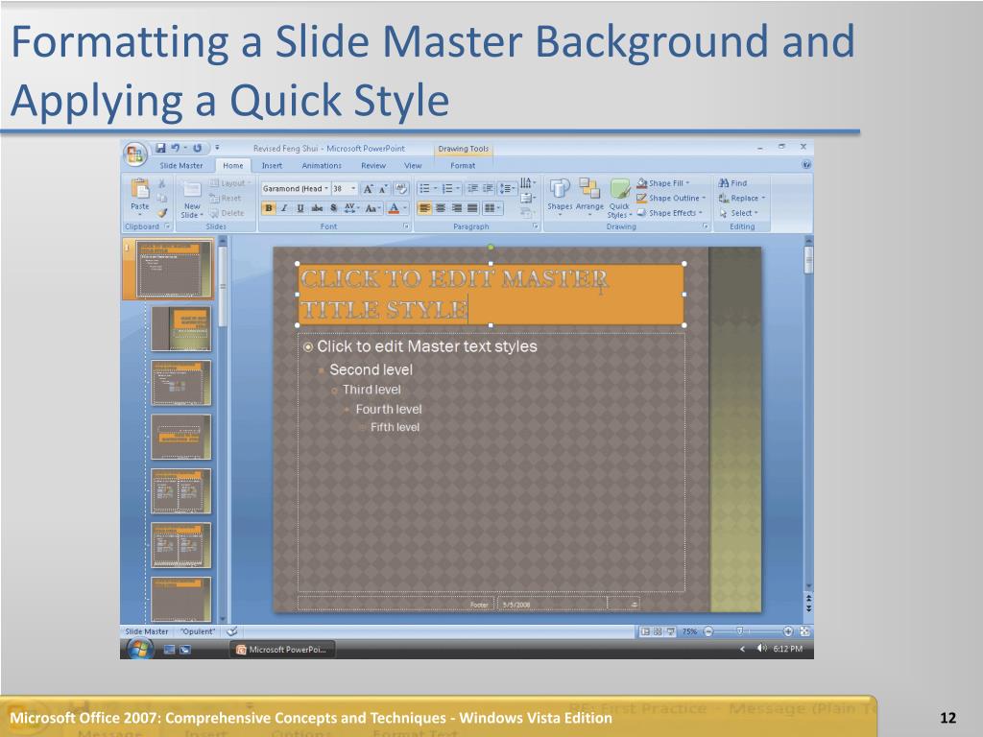Click the Office Button orb

134,154
